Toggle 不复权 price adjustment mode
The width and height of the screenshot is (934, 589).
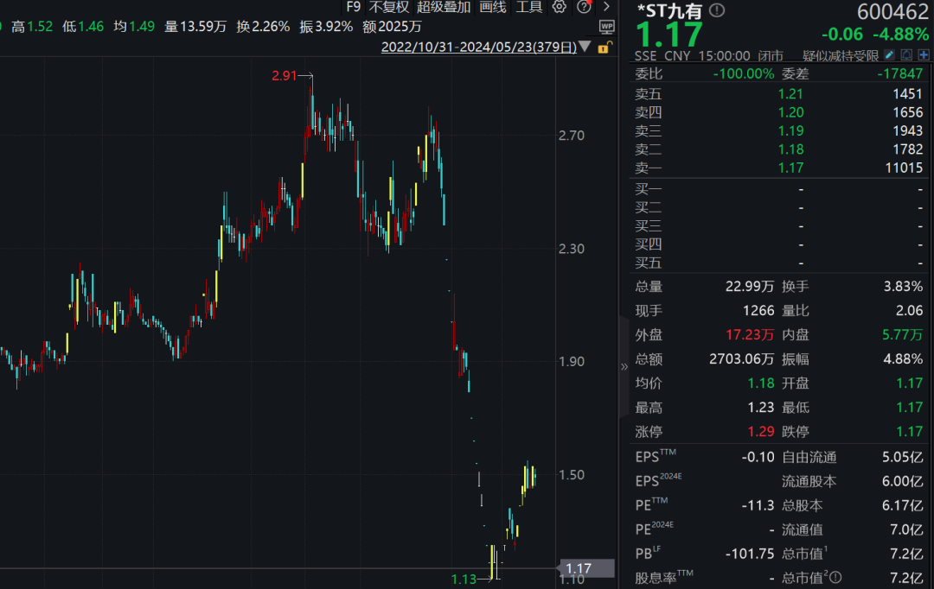point(391,7)
